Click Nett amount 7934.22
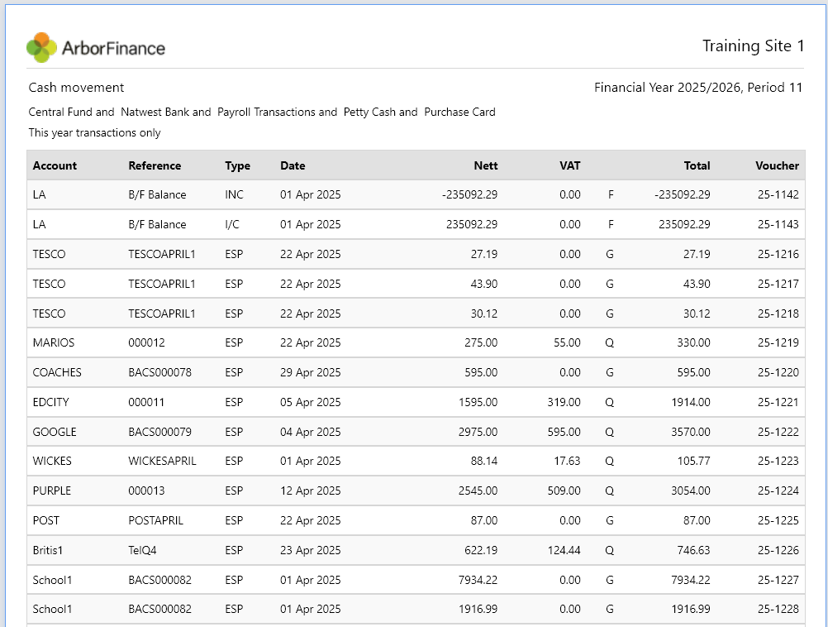The image size is (828, 627). tap(478, 580)
